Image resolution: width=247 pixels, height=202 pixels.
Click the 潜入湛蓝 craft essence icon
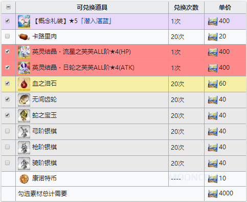pos(24,22)
